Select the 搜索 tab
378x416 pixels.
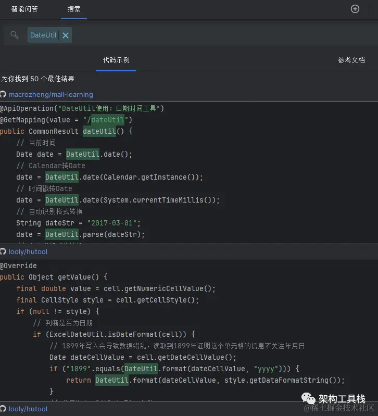(x=74, y=9)
